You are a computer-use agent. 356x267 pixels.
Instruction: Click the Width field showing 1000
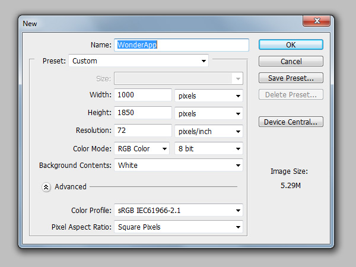click(x=143, y=95)
